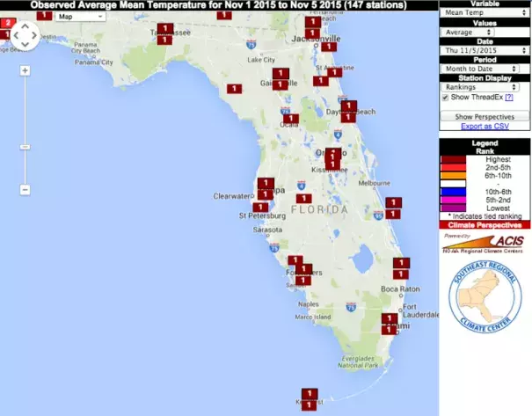Click the Export as CSV link
Viewport: 532px width, 416px height.
pos(485,126)
